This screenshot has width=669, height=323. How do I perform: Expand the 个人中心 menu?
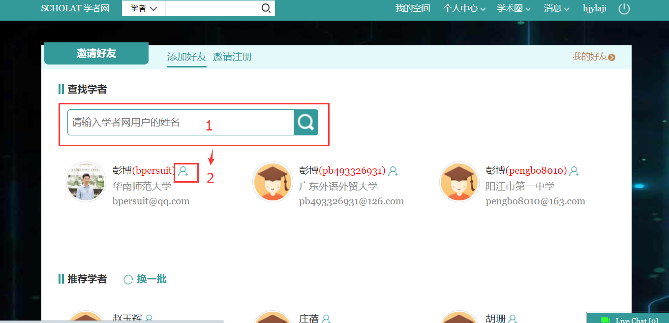pos(464,8)
